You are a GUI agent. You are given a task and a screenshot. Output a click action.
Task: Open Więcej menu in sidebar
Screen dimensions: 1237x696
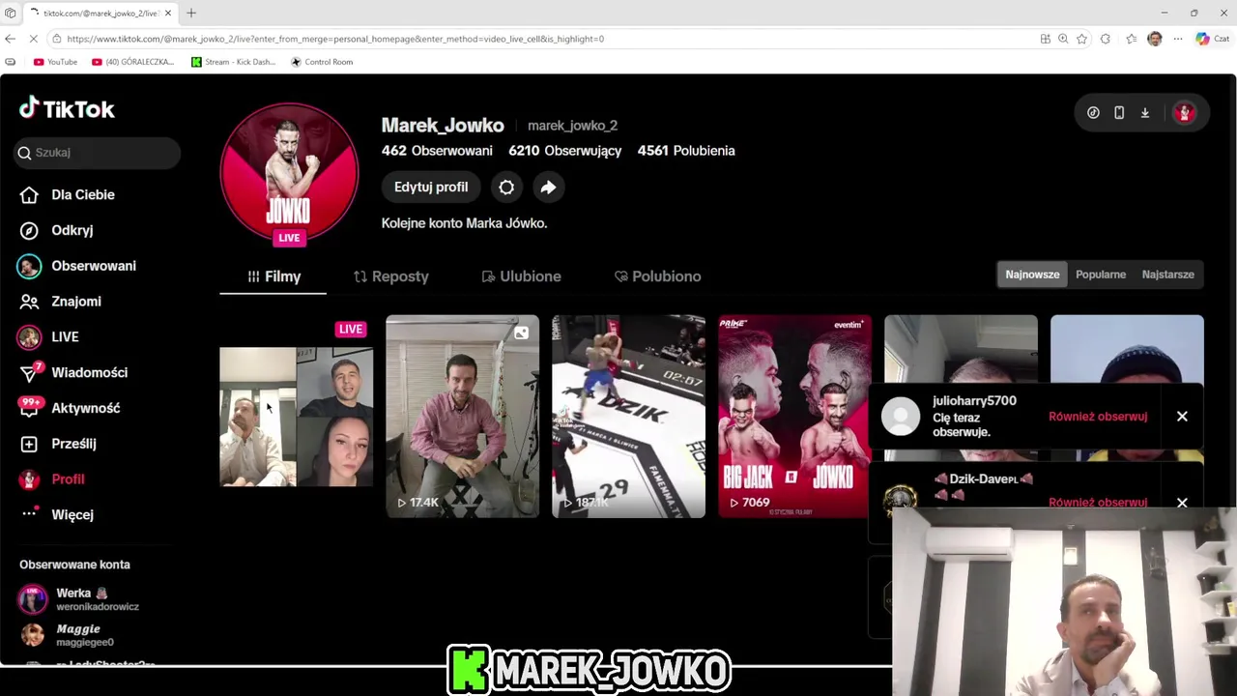pos(58,514)
